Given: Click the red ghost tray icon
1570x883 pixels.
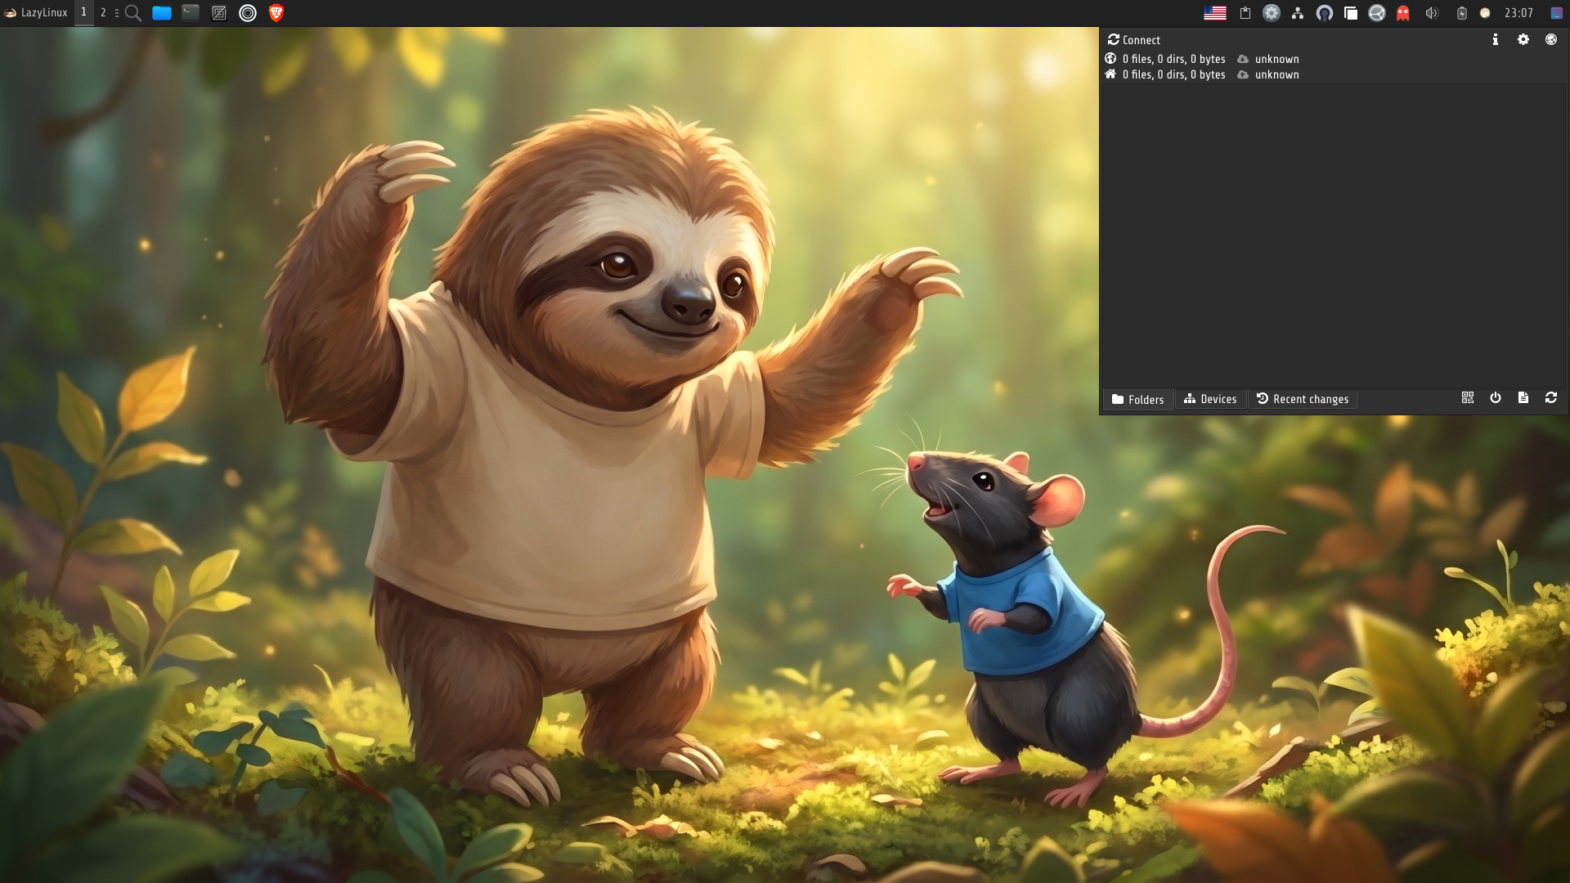Looking at the screenshot, I should coord(1403,13).
